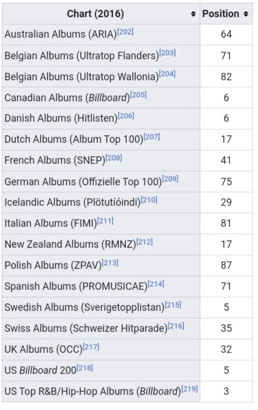Screen dimensions: 258x410
Task: Click reference 206 beside Danish Albums
Action: tap(126, 116)
